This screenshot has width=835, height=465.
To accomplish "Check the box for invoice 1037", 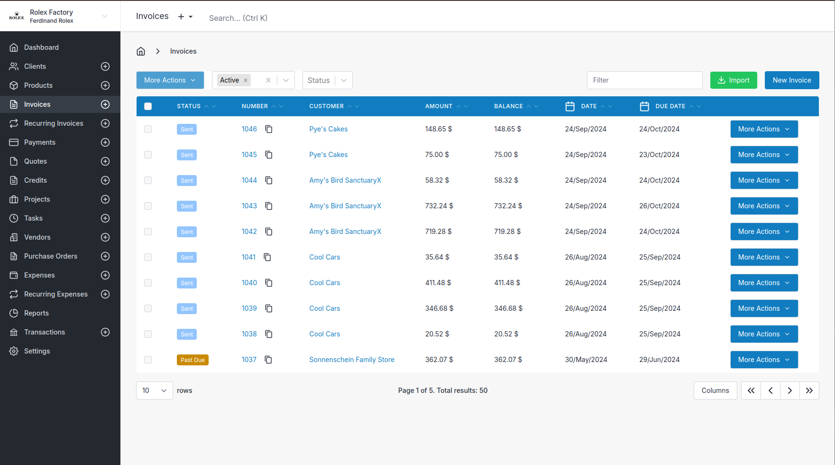I will click(x=148, y=360).
